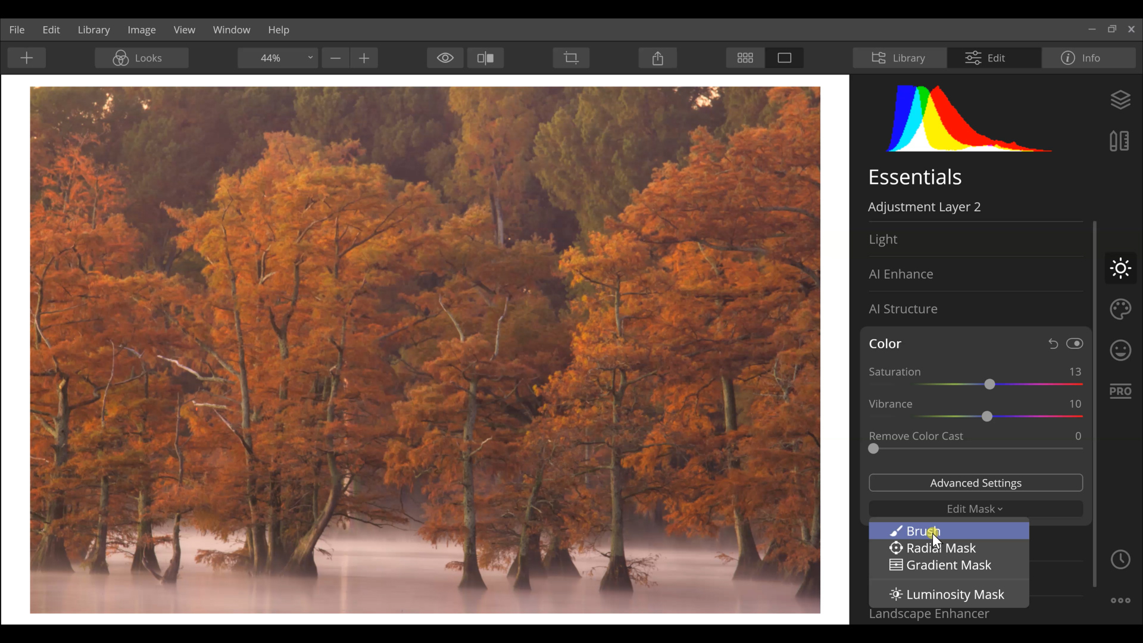Open the Layers panel icon
This screenshot has width=1143, height=643.
1120,99
